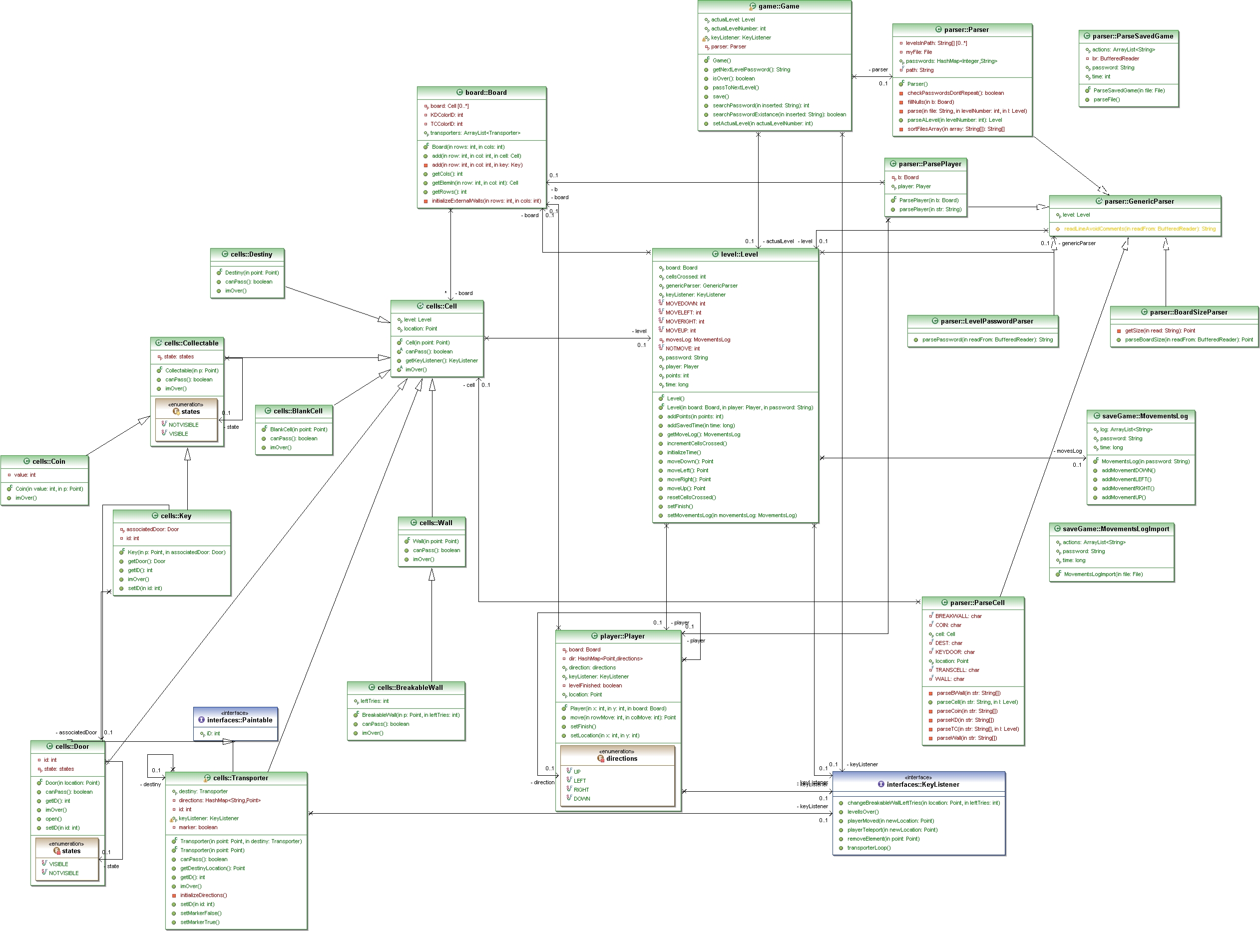The height and width of the screenshot is (931, 1260).
Task: Click "MovementsLogImport(in file: File)" constructor
Action: [x=1103, y=574]
